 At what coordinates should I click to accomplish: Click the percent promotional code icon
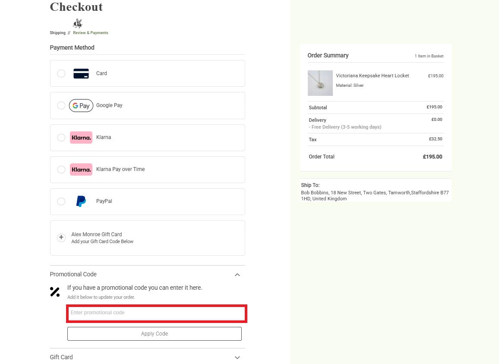55,292
